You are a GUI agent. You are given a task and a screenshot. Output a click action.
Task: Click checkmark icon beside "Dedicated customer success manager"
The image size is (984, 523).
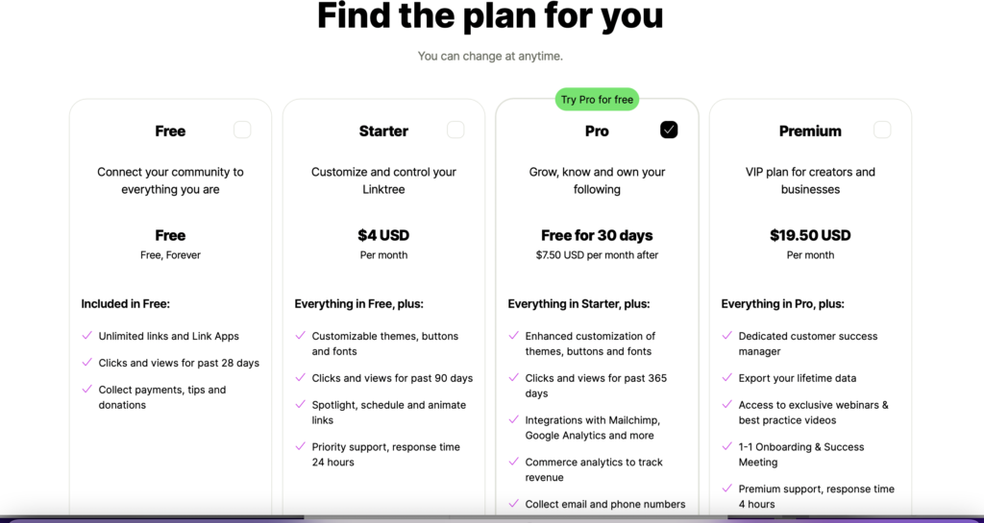click(x=726, y=336)
